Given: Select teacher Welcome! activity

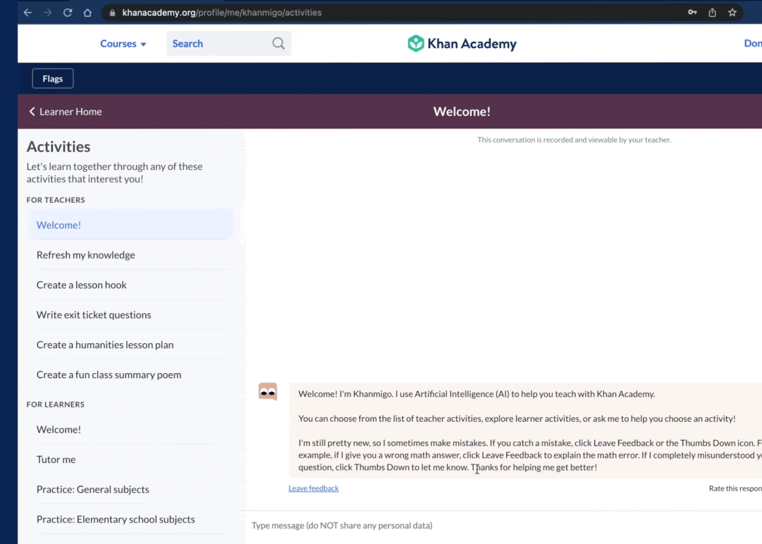Looking at the screenshot, I should pos(131,225).
